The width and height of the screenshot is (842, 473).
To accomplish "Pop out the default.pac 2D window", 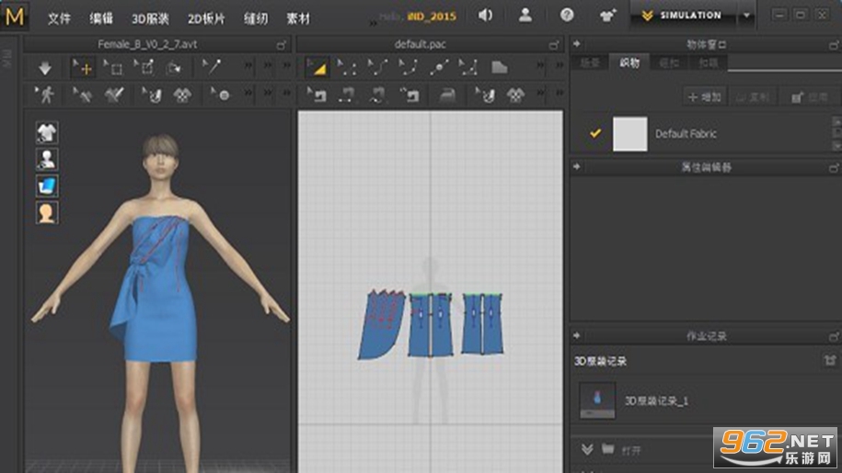I will pyautogui.click(x=554, y=45).
